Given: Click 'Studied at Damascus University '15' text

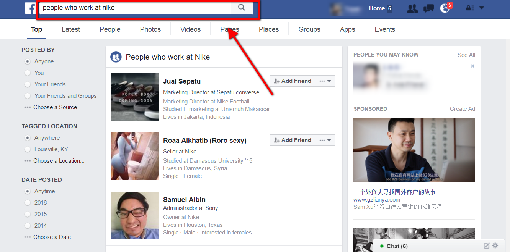Looking at the screenshot, I should [x=208, y=161].
